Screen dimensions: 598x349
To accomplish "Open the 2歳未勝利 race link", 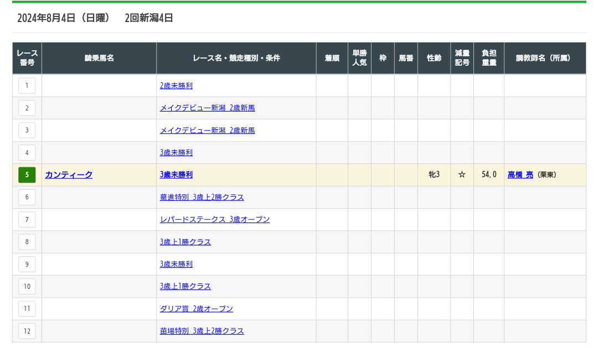I will click(176, 86).
